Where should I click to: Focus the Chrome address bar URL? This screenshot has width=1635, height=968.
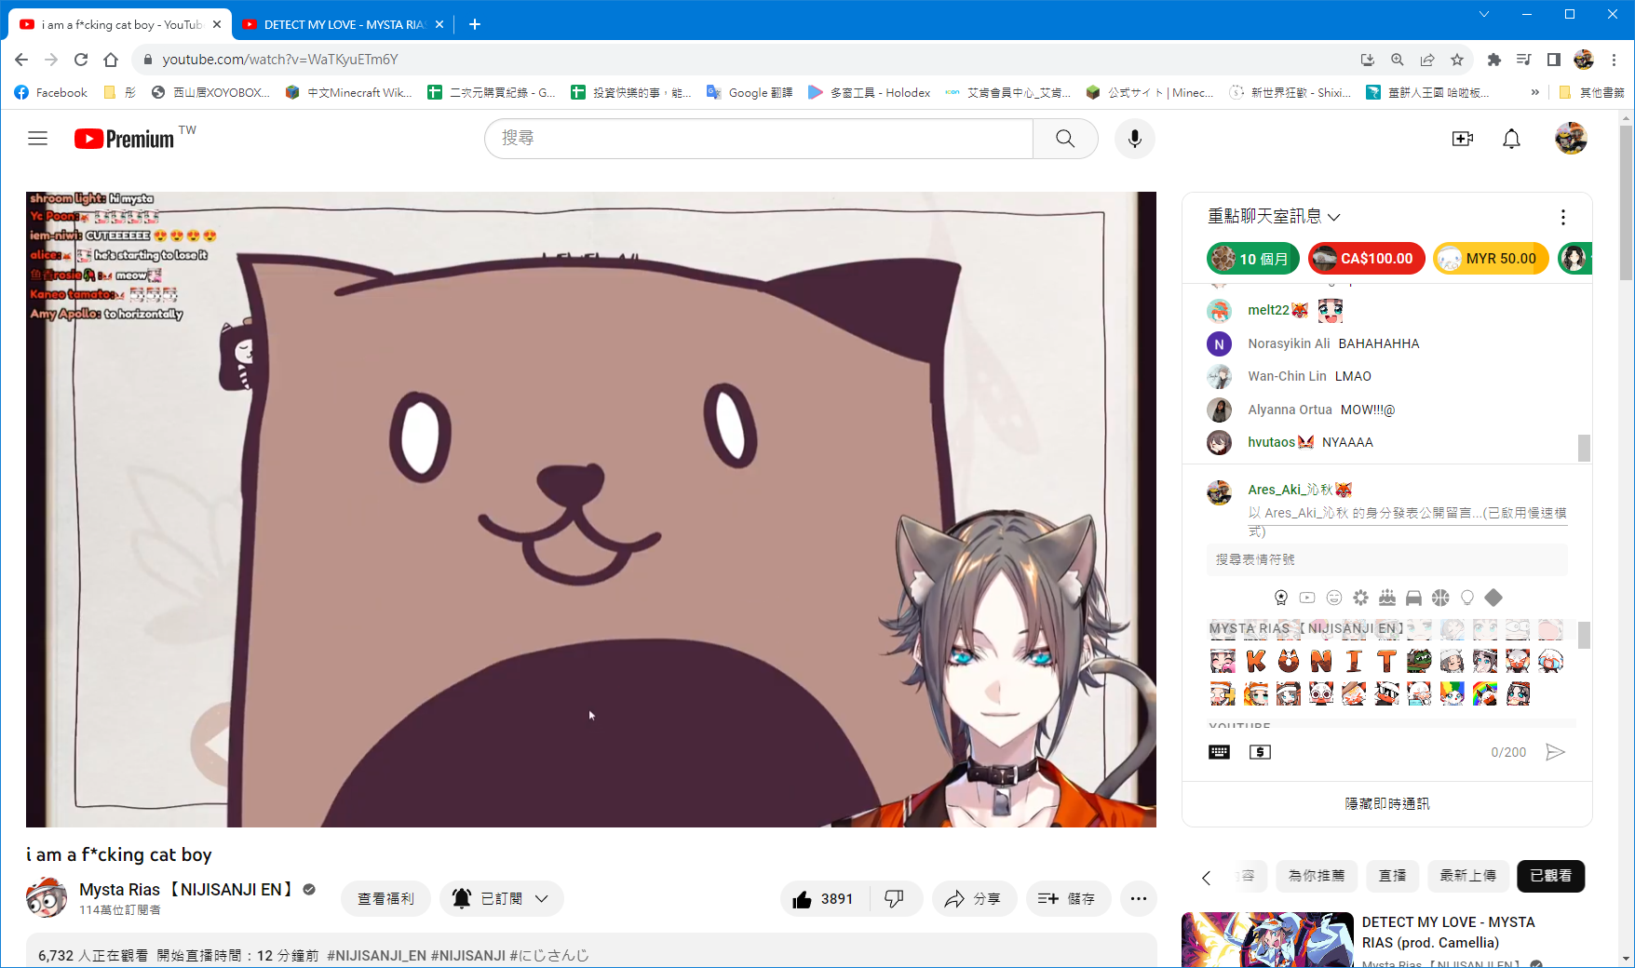(280, 60)
